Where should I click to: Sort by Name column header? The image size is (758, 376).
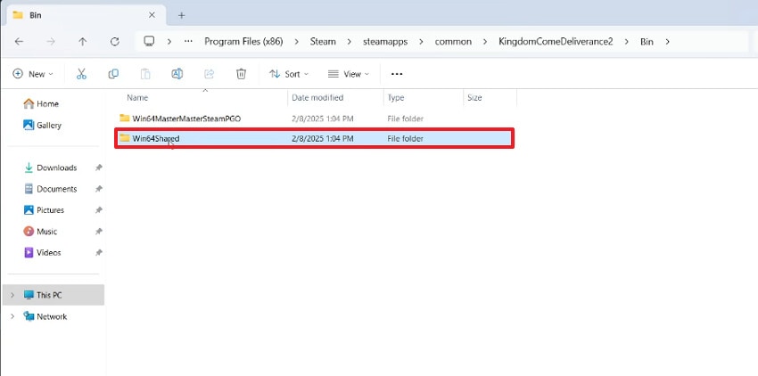(137, 98)
